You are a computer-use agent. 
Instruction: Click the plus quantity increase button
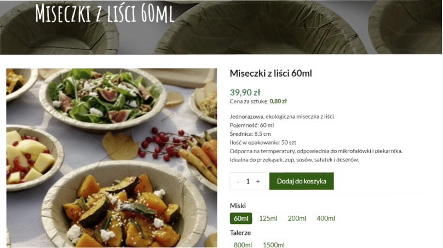click(258, 181)
